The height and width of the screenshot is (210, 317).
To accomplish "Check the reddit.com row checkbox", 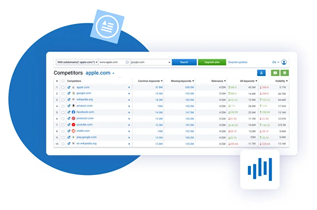I will 63,131.
